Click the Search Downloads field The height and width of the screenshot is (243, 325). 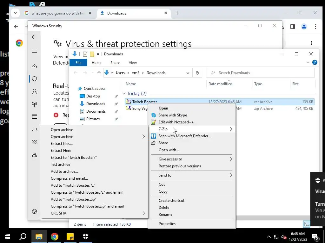tap(260, 73)
